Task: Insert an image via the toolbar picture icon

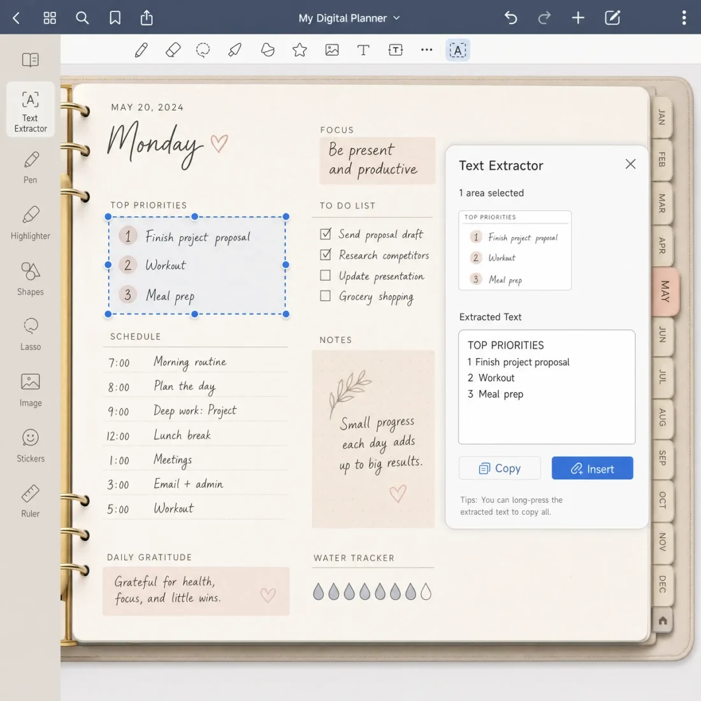Action: (332, 50)
